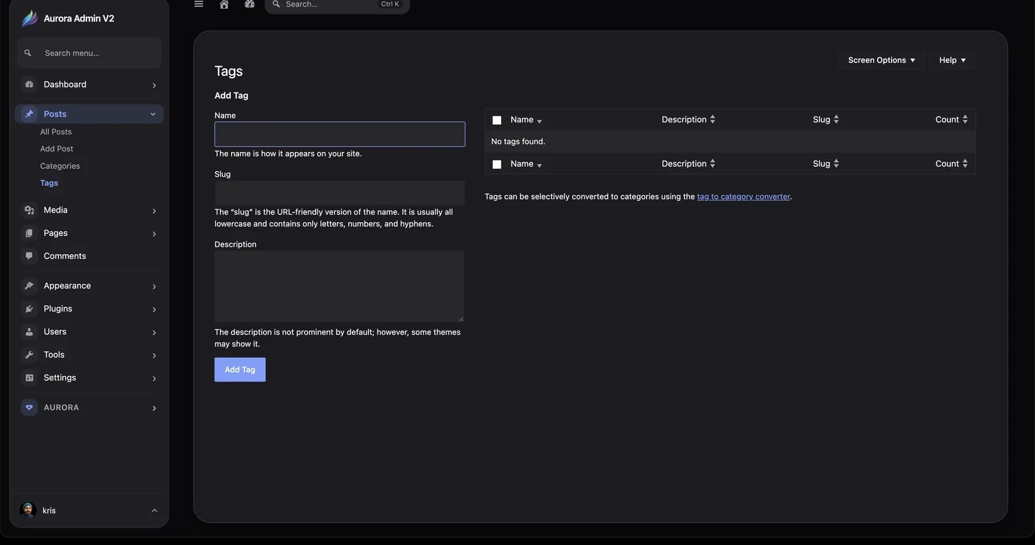Viewport: 1035px width, 545px height.
Task: Sort by Description in table header
Action: (688, 119)
